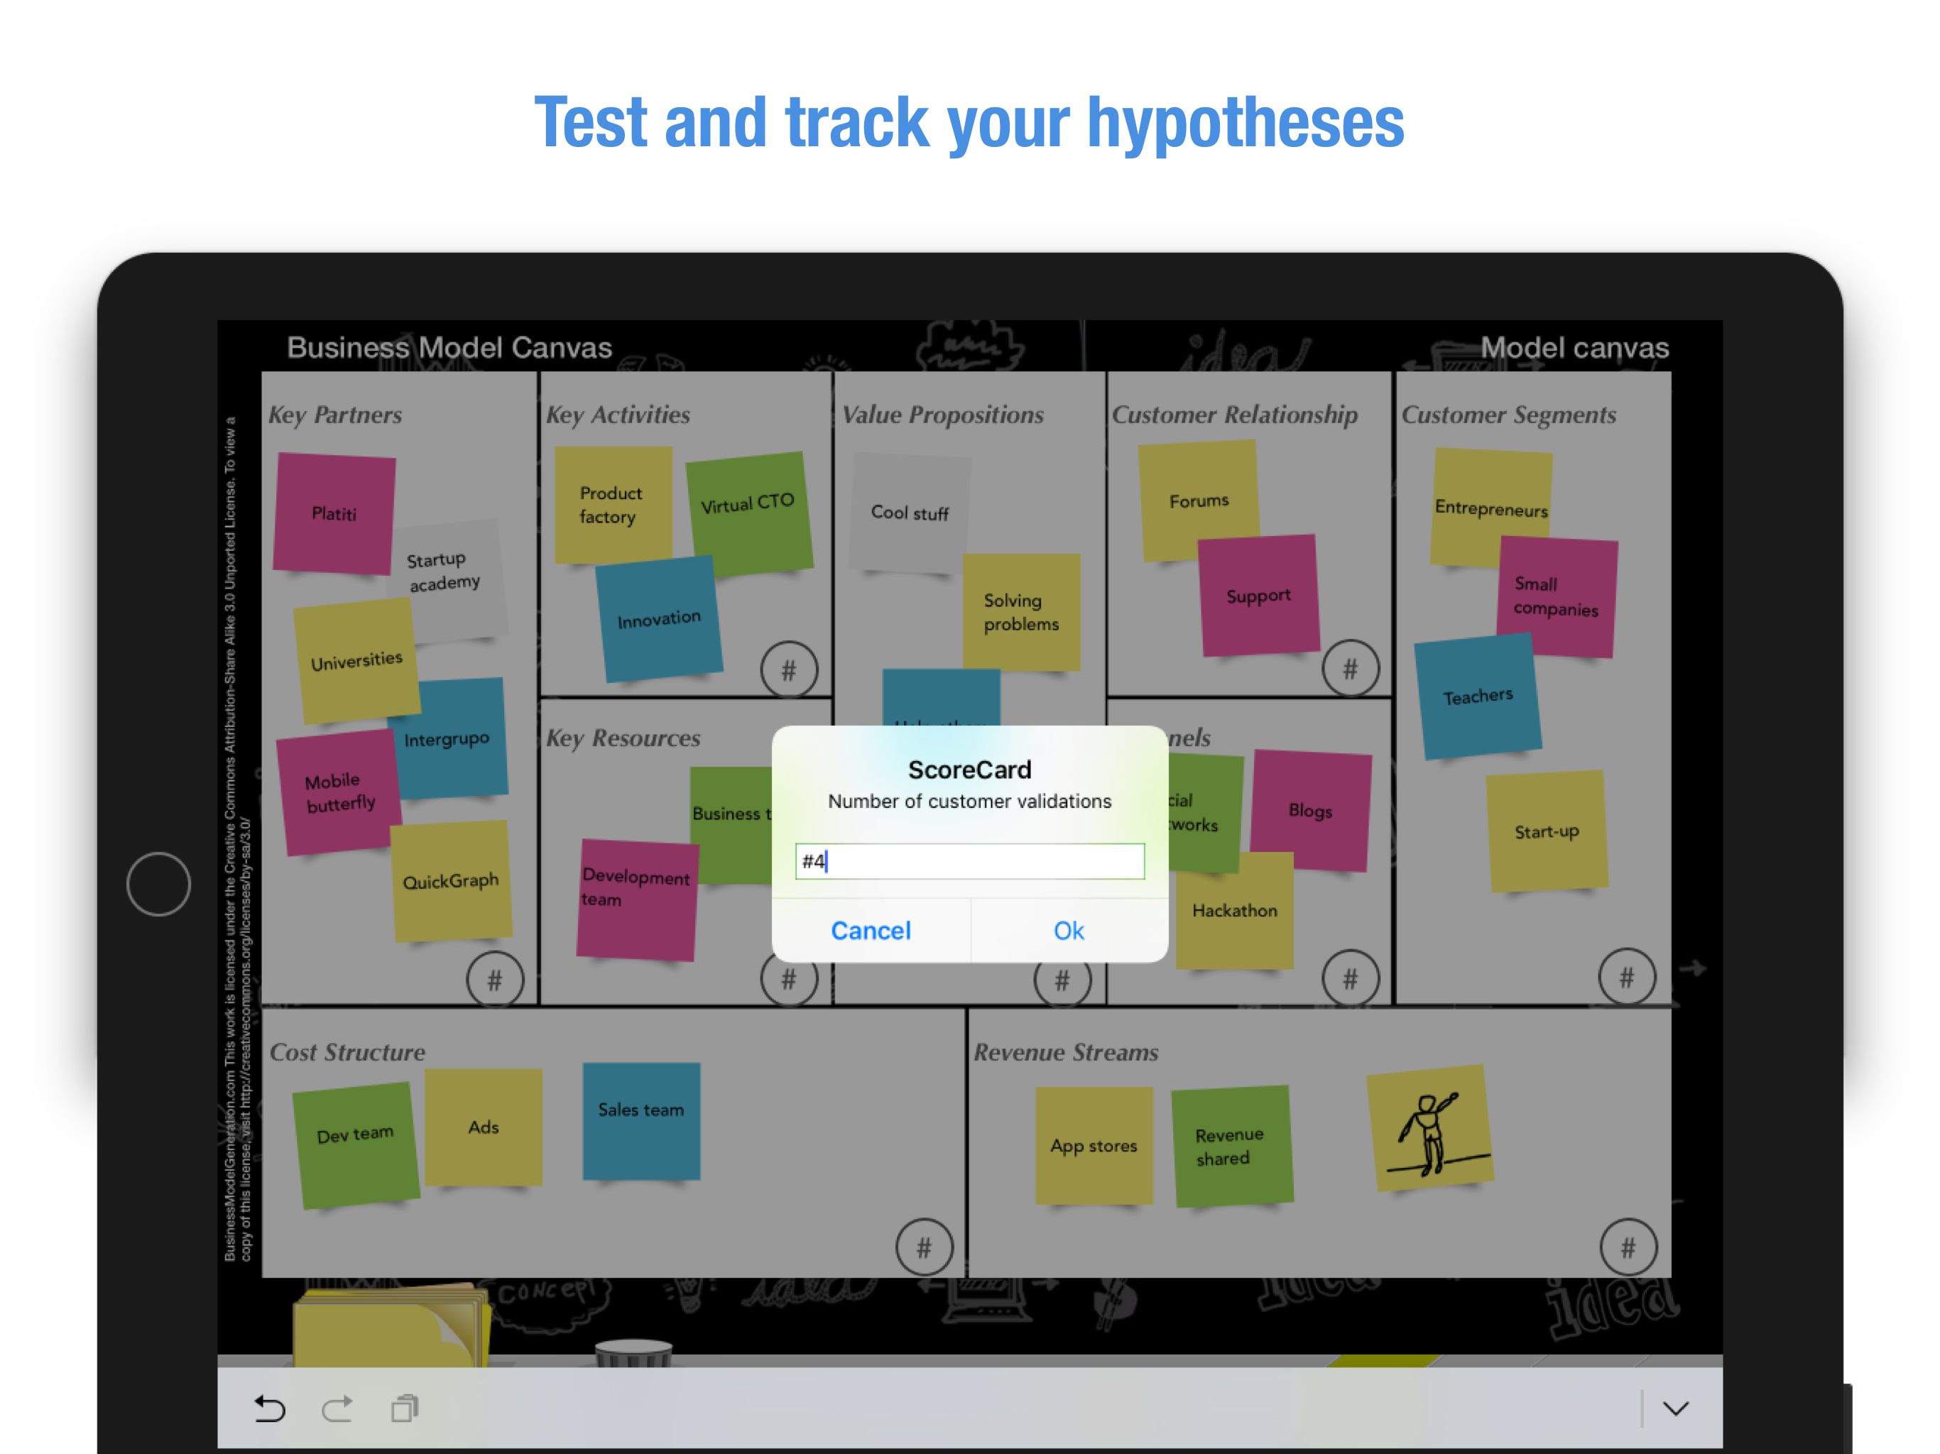The image size is (1940, 1454).
Task: Open Revenue Streams scorecard hash icon
Action: point(1628,1247)
